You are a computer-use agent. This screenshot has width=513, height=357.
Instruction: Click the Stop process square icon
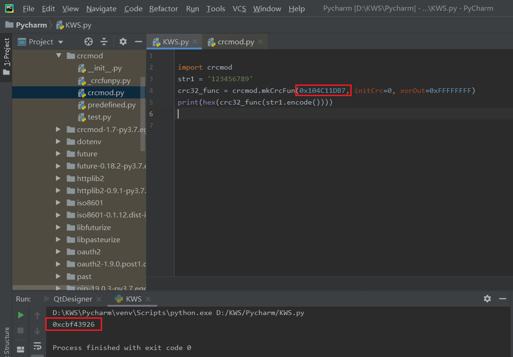(x=20, y=330)
